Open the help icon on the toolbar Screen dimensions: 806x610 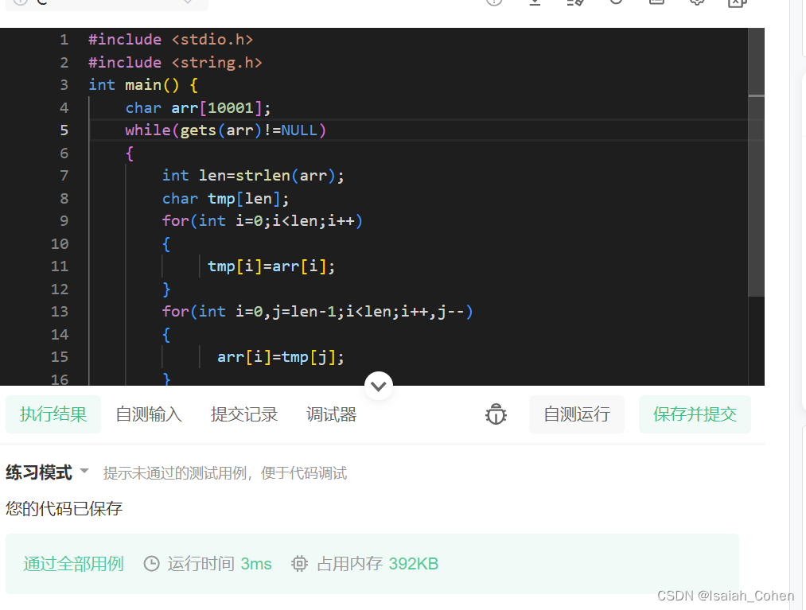[493, 4]
